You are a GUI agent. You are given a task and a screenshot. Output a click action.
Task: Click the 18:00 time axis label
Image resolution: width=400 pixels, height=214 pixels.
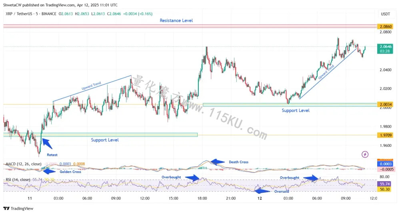click(202, 198)
